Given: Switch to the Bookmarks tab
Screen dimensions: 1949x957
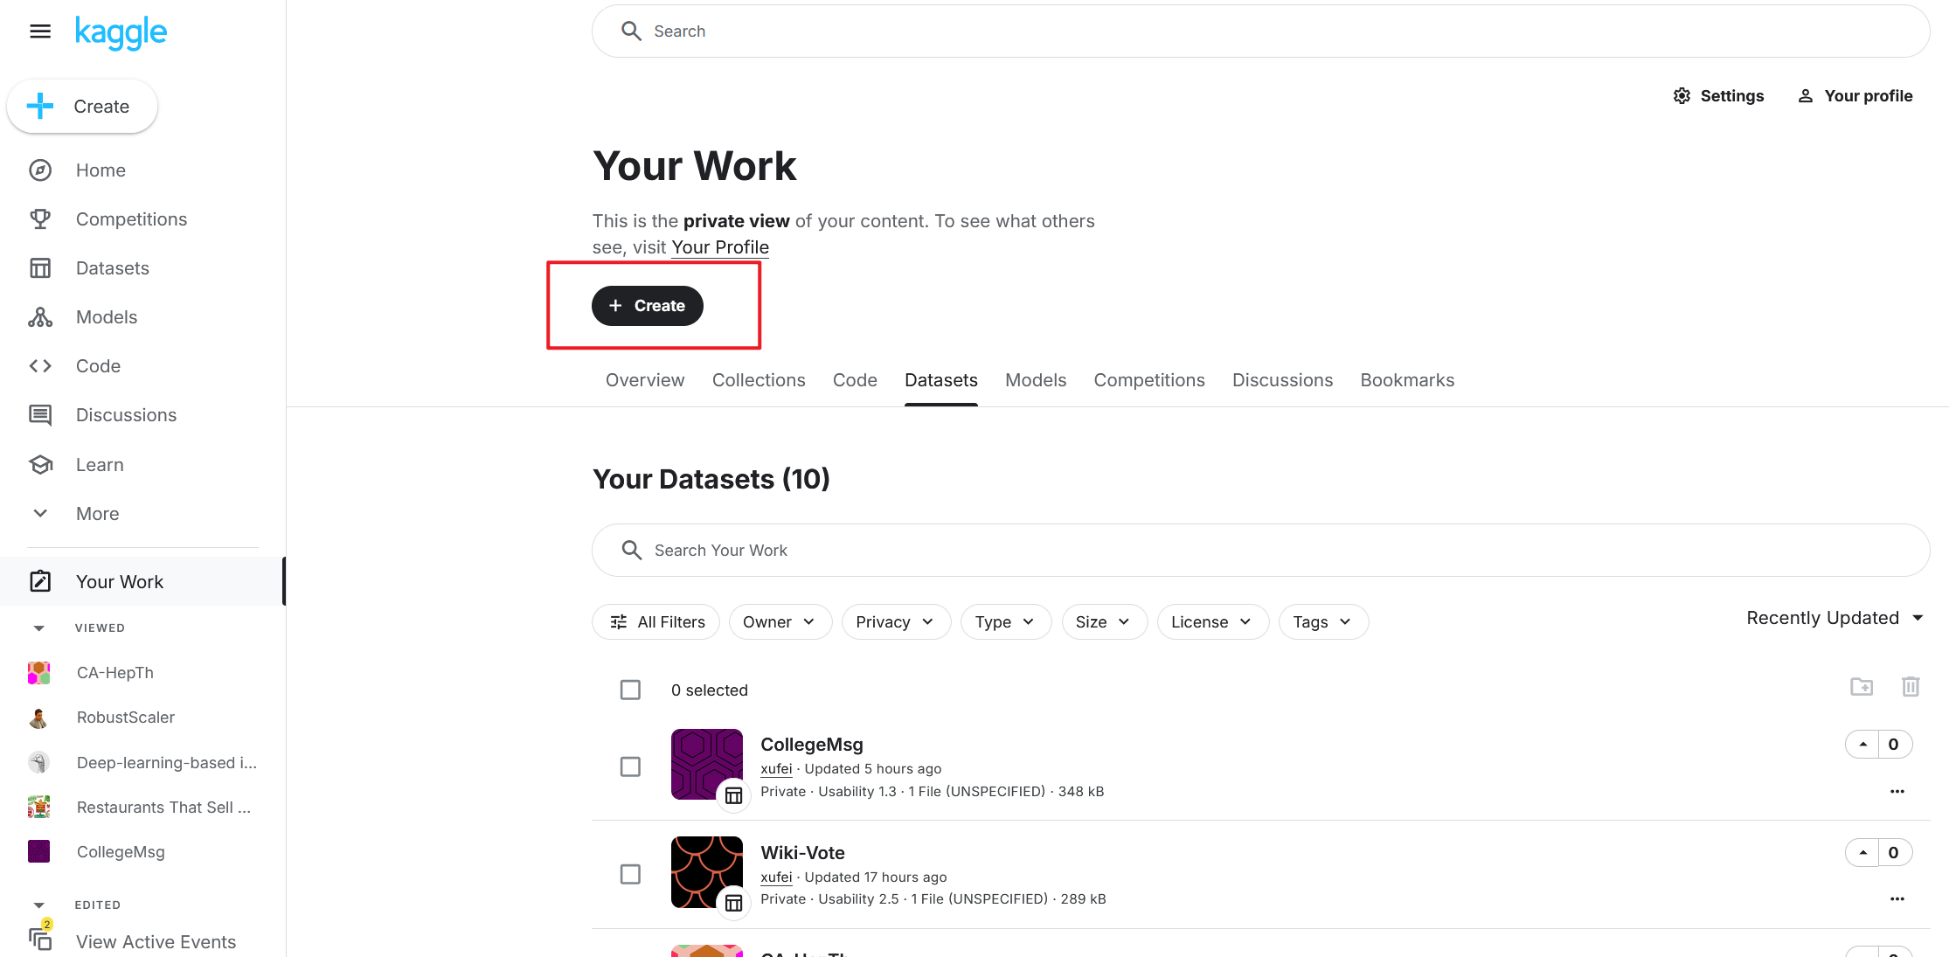Looking at the screenshot, I should [1406, 380].
